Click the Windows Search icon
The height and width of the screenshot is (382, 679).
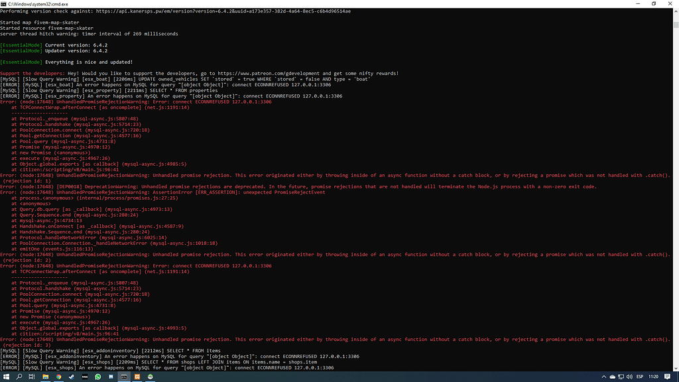[19, 376]
